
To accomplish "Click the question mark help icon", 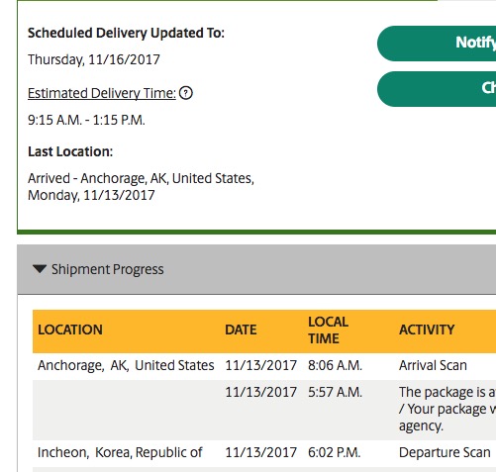I will 186,93.
